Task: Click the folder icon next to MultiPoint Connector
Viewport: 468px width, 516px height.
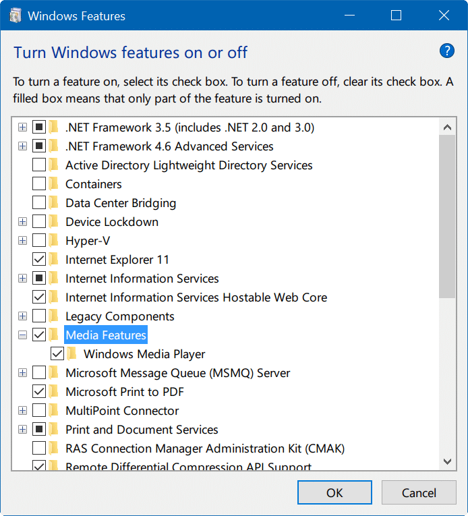Action: (x=54, y=411)
